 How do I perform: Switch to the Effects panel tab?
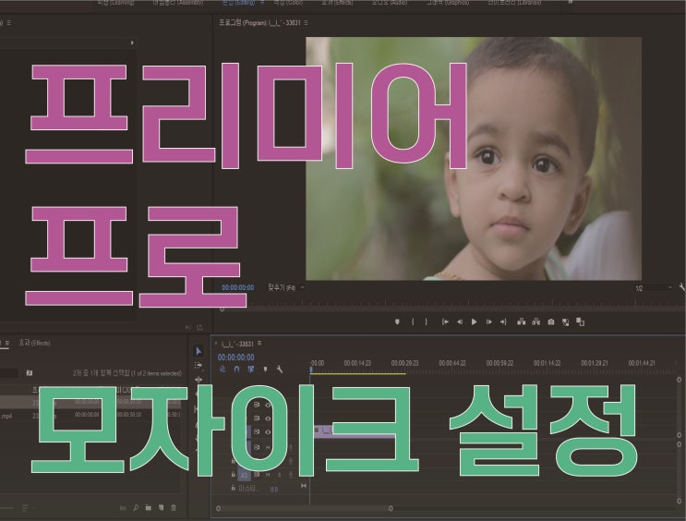pyautogui.click(x=34, y=343)
